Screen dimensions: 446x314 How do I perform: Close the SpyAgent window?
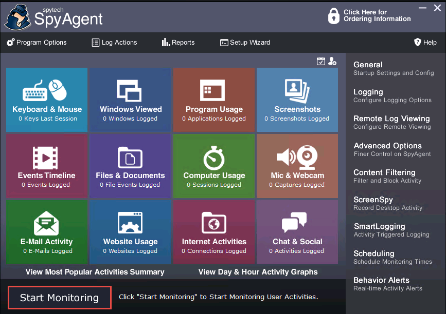point(437,8)
